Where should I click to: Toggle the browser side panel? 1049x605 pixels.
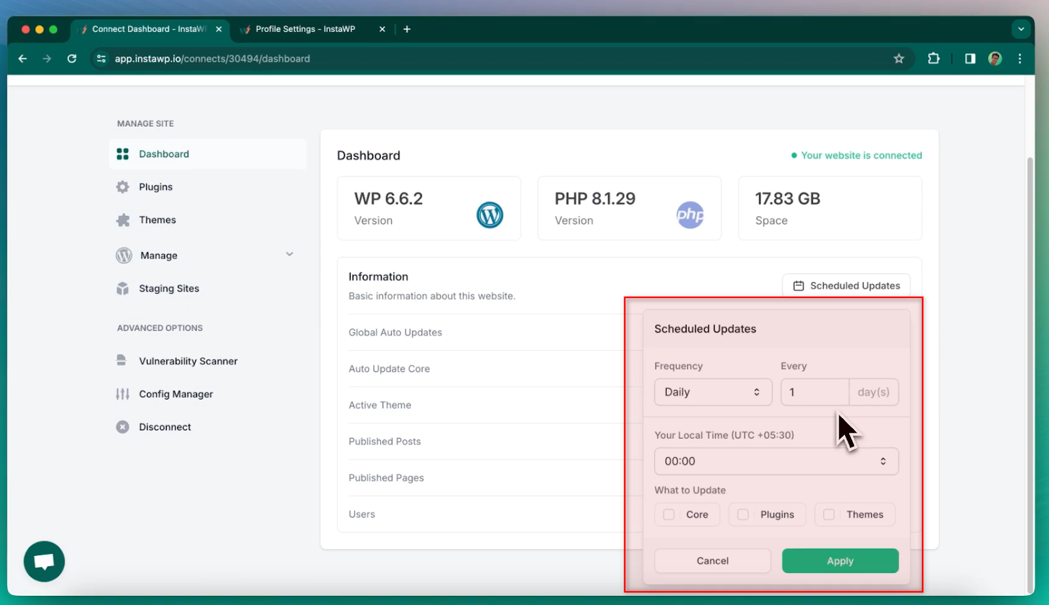pyautogui.click(x=970, y=59)
